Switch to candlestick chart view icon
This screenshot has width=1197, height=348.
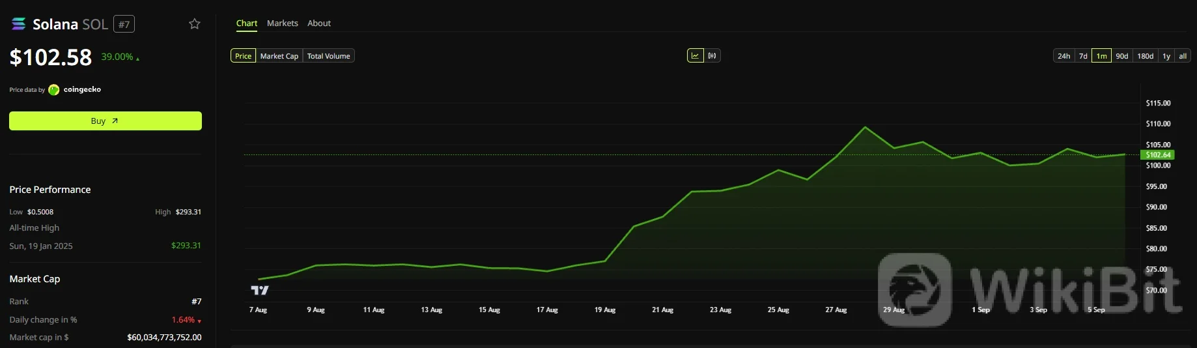pos(712,56)
